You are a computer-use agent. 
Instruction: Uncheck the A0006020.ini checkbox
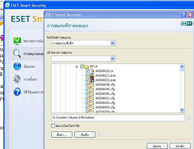pyautogui.click(x=88, y=71)
